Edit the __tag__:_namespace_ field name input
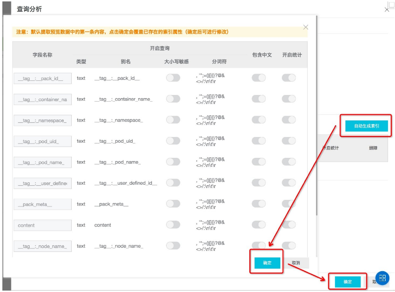 click(42, 120)
